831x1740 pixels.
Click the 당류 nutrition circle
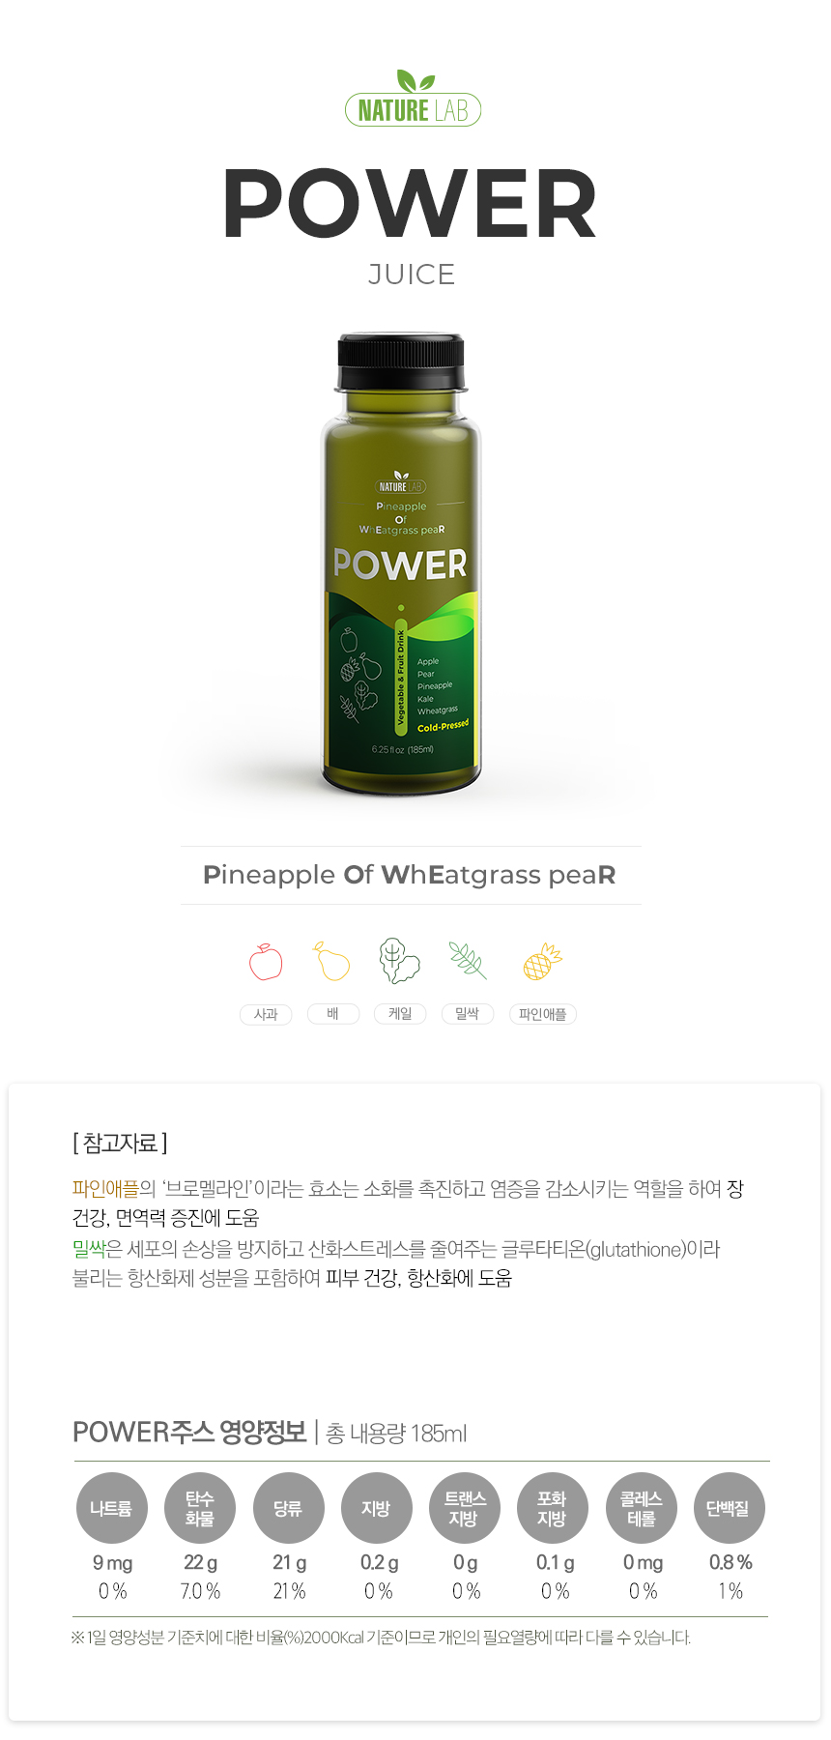pyautogui.click(x=288, y=1508)
